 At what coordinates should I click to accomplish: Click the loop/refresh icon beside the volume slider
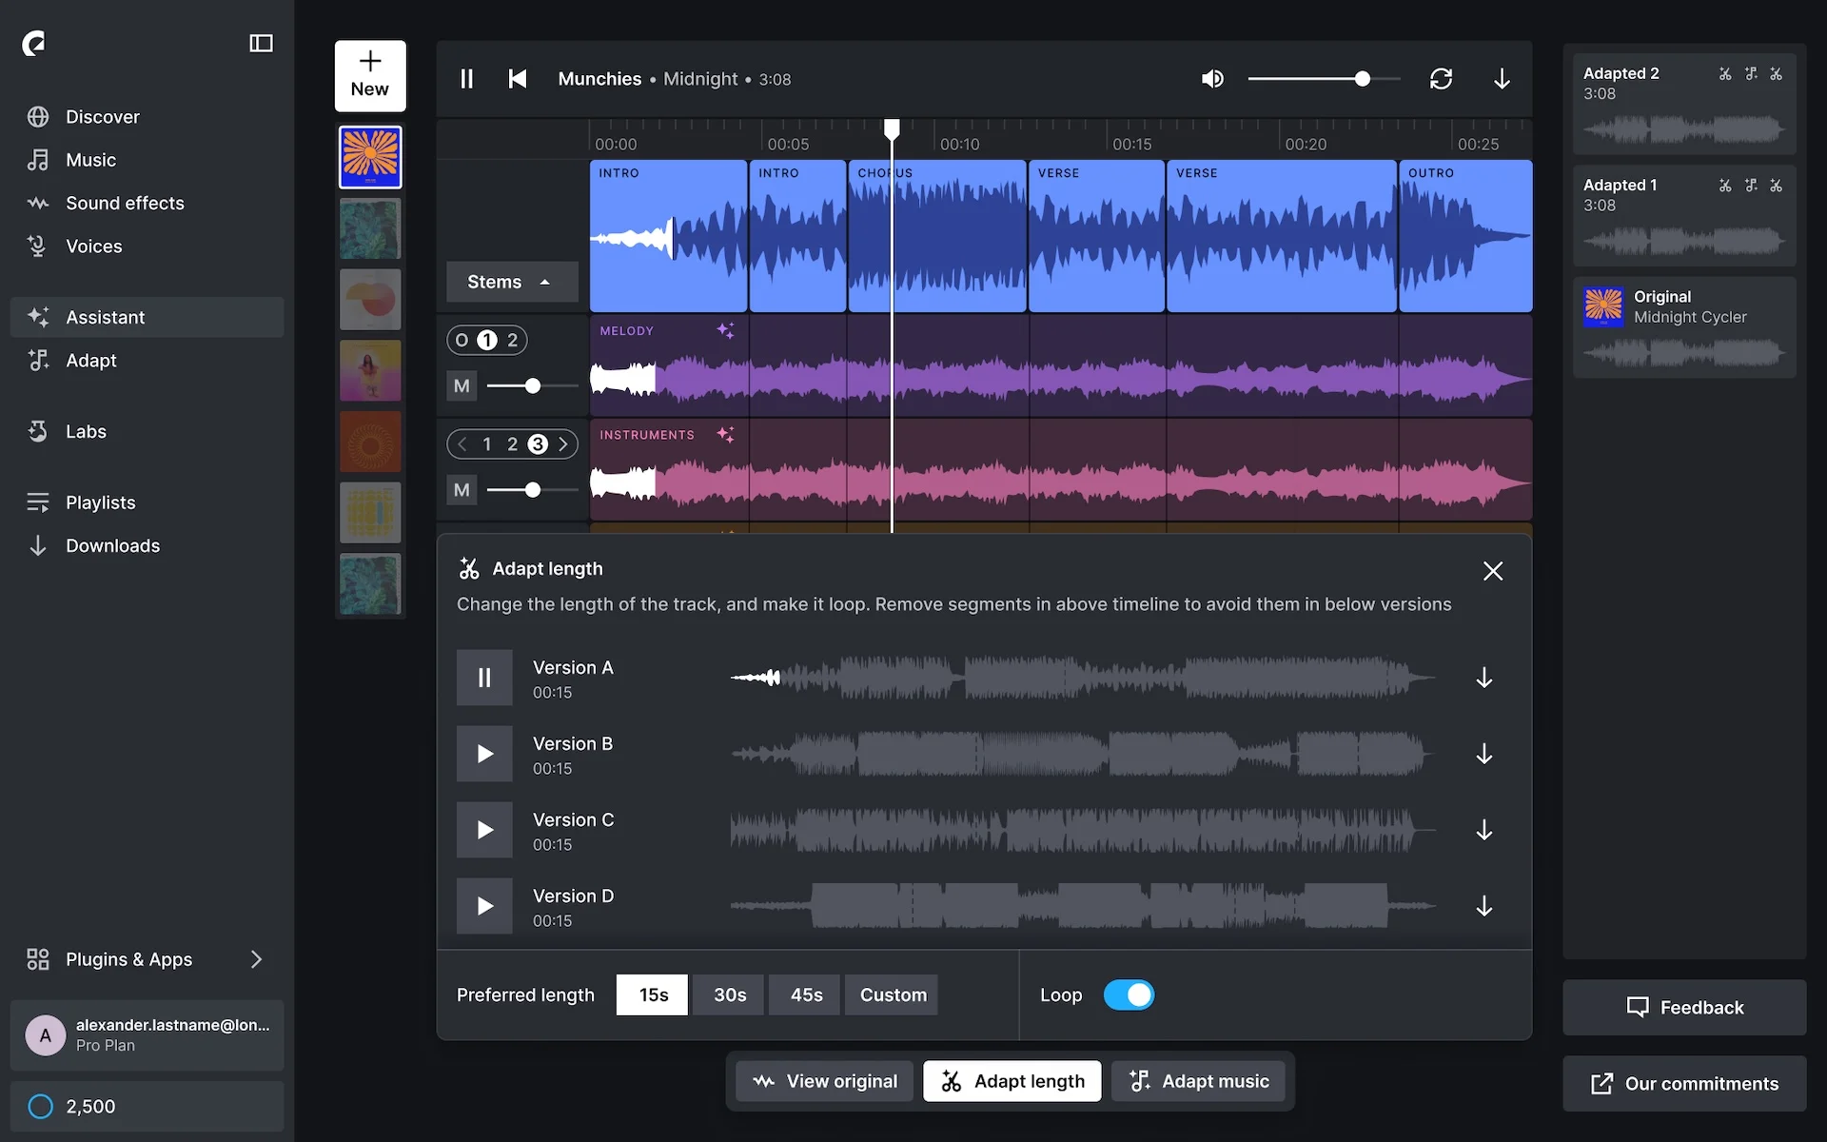pyautogui.click(x=1442, y=79)
